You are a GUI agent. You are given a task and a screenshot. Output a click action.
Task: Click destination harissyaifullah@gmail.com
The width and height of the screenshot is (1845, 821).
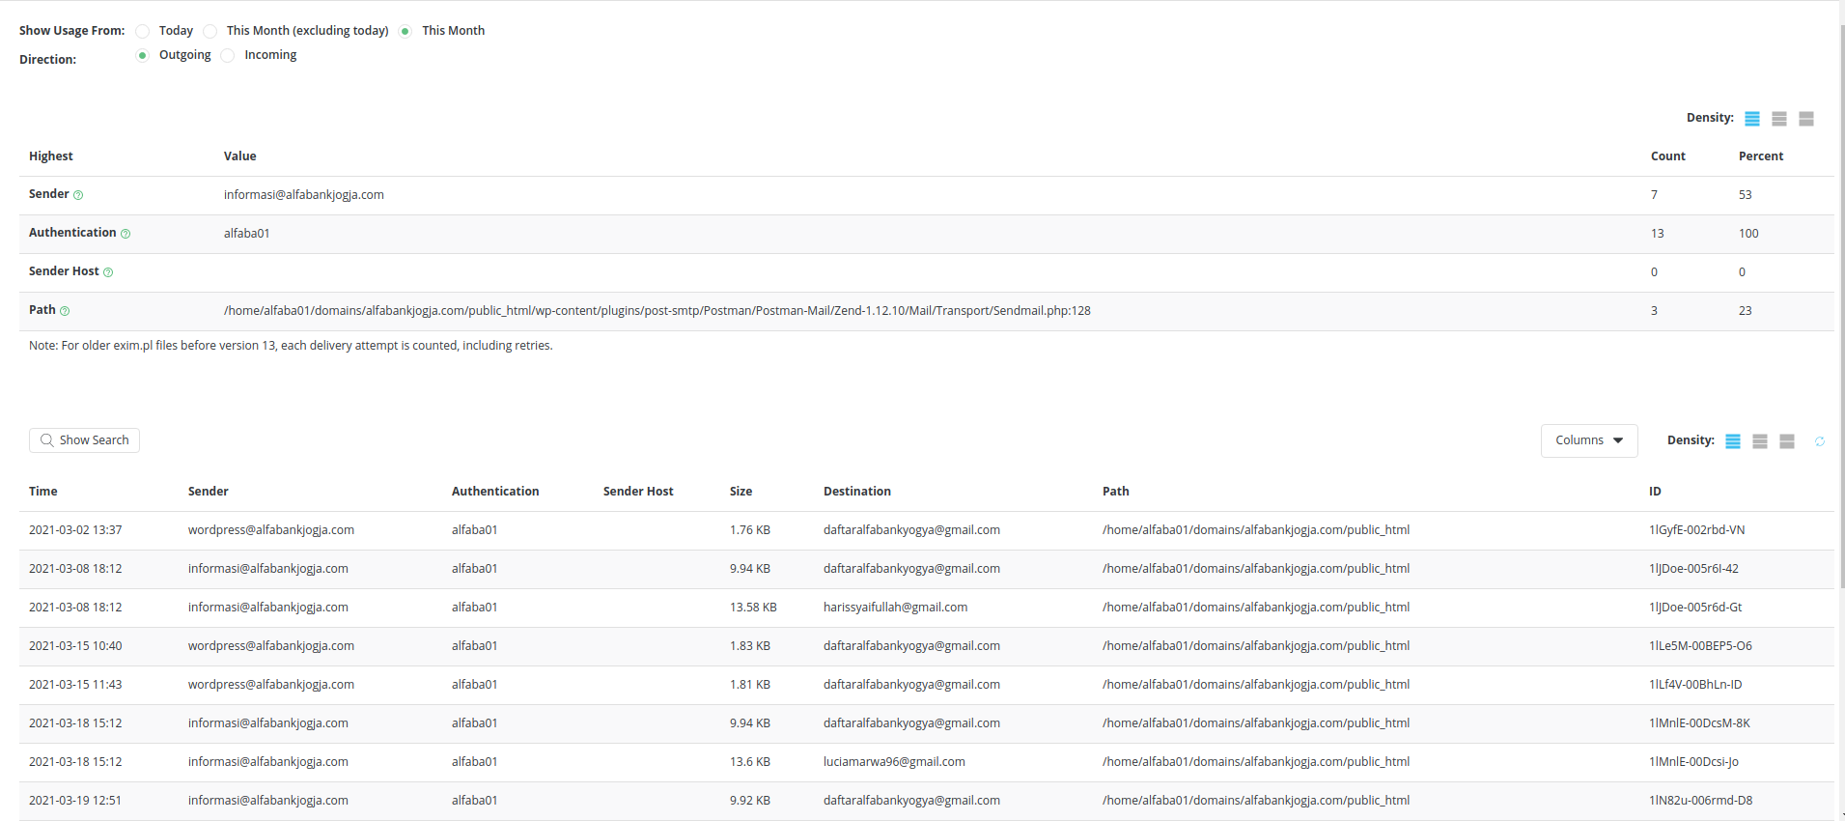[895, 608]
